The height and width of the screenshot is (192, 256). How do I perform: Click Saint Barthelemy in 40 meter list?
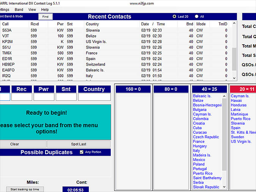click(207, 178)
